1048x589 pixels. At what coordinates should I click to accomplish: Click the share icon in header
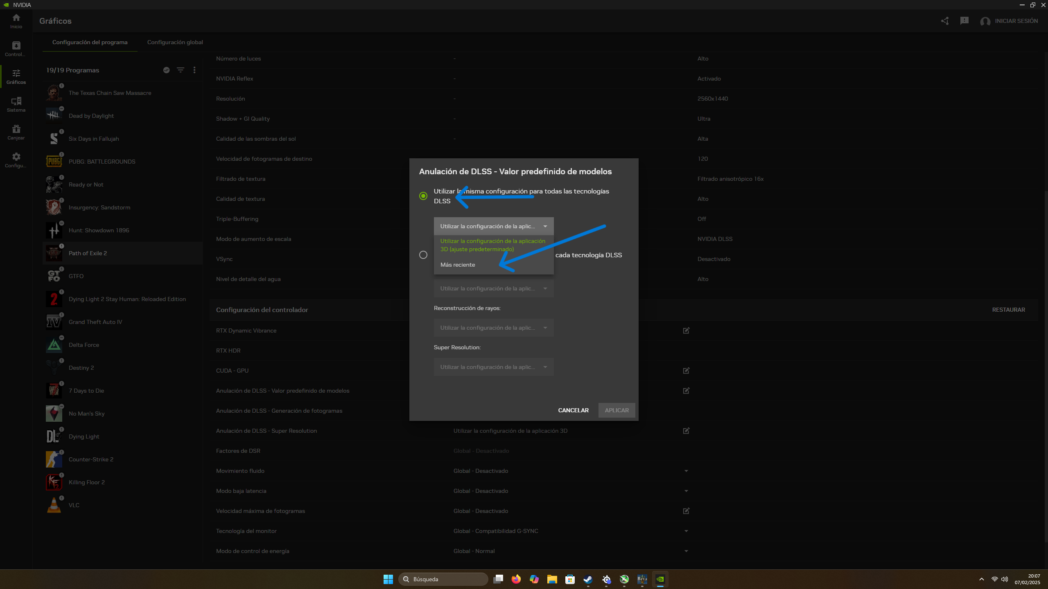pos(945,21)
